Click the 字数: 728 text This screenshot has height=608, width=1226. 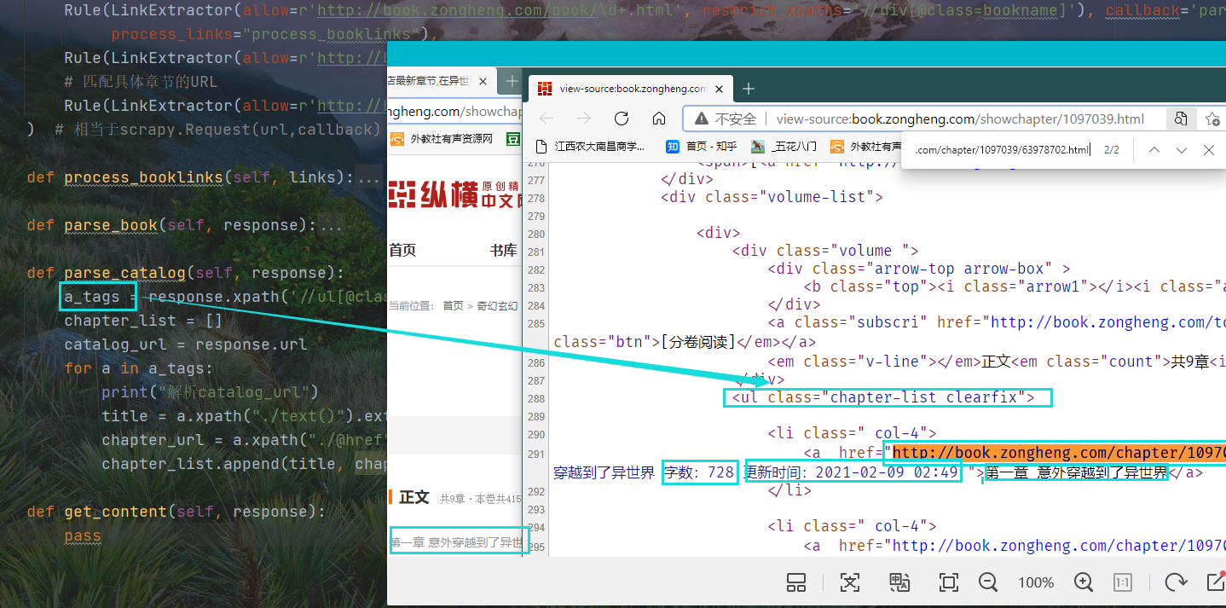699,472
